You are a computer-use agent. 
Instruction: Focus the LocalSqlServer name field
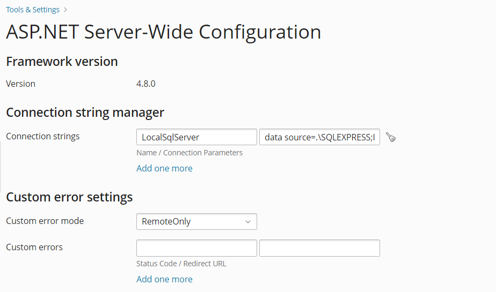click(196, 137)
